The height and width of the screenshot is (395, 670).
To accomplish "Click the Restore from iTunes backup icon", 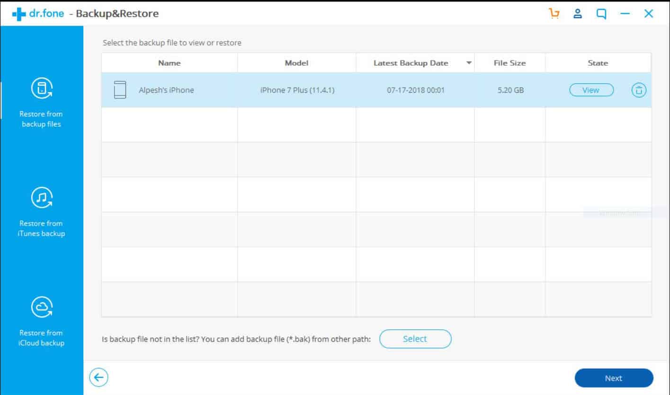I will pyautogui.click(x=42, y=198).
